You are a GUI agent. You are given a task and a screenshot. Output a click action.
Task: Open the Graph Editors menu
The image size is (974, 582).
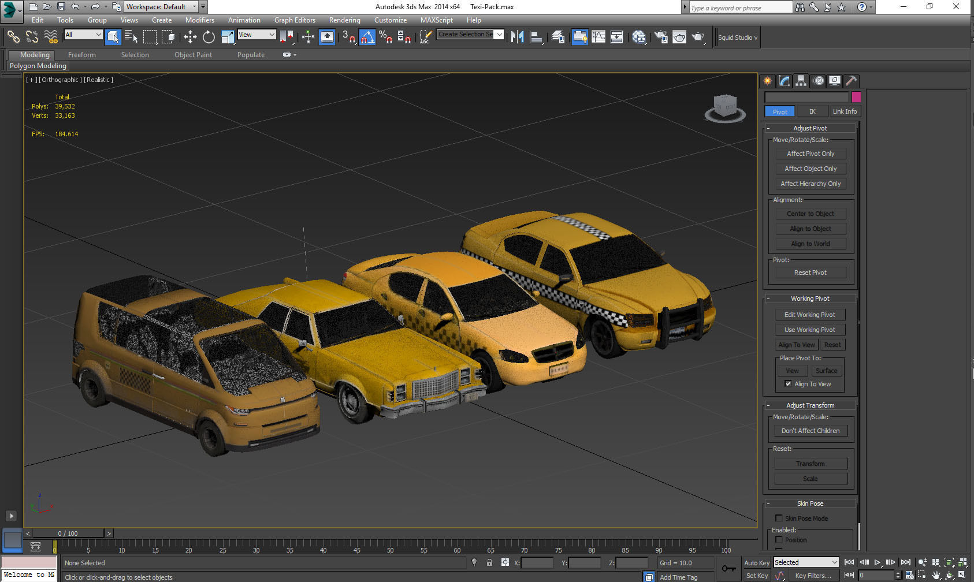point(295,20)
